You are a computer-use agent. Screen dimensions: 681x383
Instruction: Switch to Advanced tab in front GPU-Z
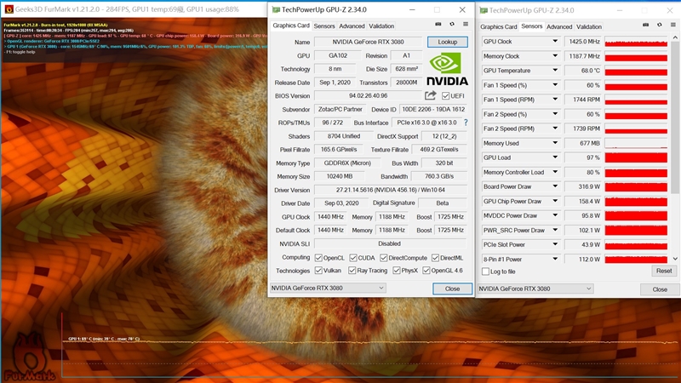click(x=352, y=26)
